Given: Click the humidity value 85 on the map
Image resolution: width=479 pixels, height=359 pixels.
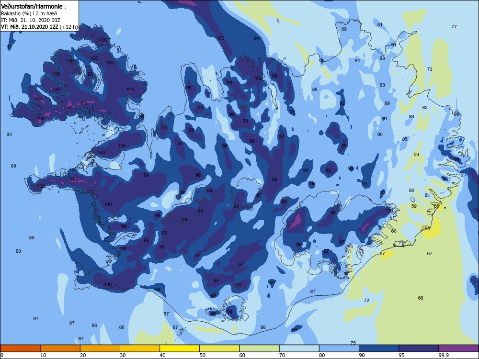Looking at the screenshot, I should tap(404, 139).
